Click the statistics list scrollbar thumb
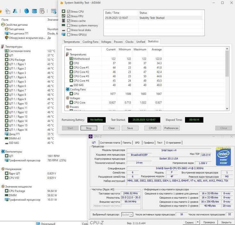Image resolution: width=235 pixels, height=225 pixels. pos(227,63)
